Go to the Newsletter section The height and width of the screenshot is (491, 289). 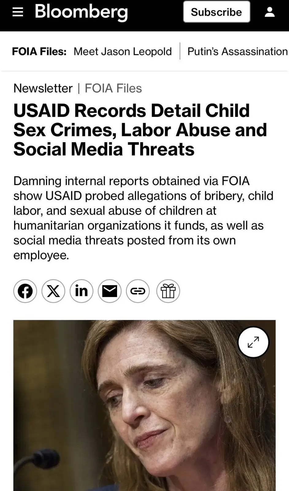pos(43,88)
